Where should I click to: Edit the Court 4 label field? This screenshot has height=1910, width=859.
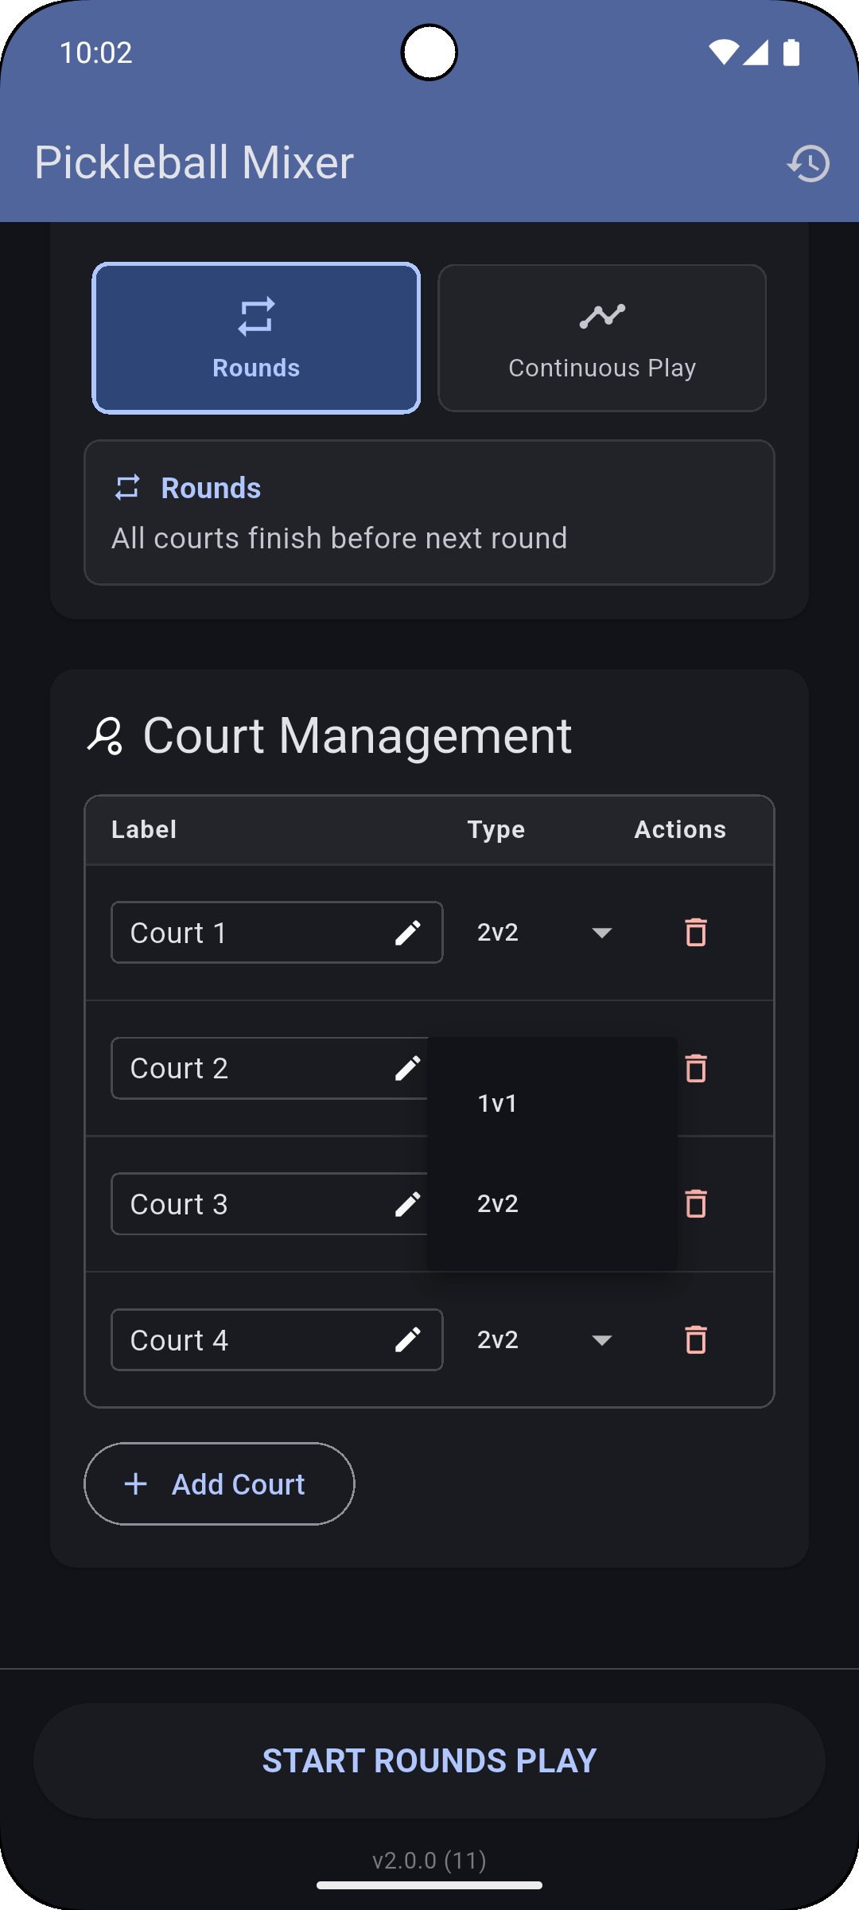click(247, 1339)
